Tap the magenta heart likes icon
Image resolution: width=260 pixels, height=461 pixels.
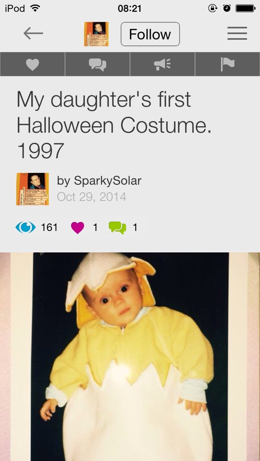[x=77, y=228]
